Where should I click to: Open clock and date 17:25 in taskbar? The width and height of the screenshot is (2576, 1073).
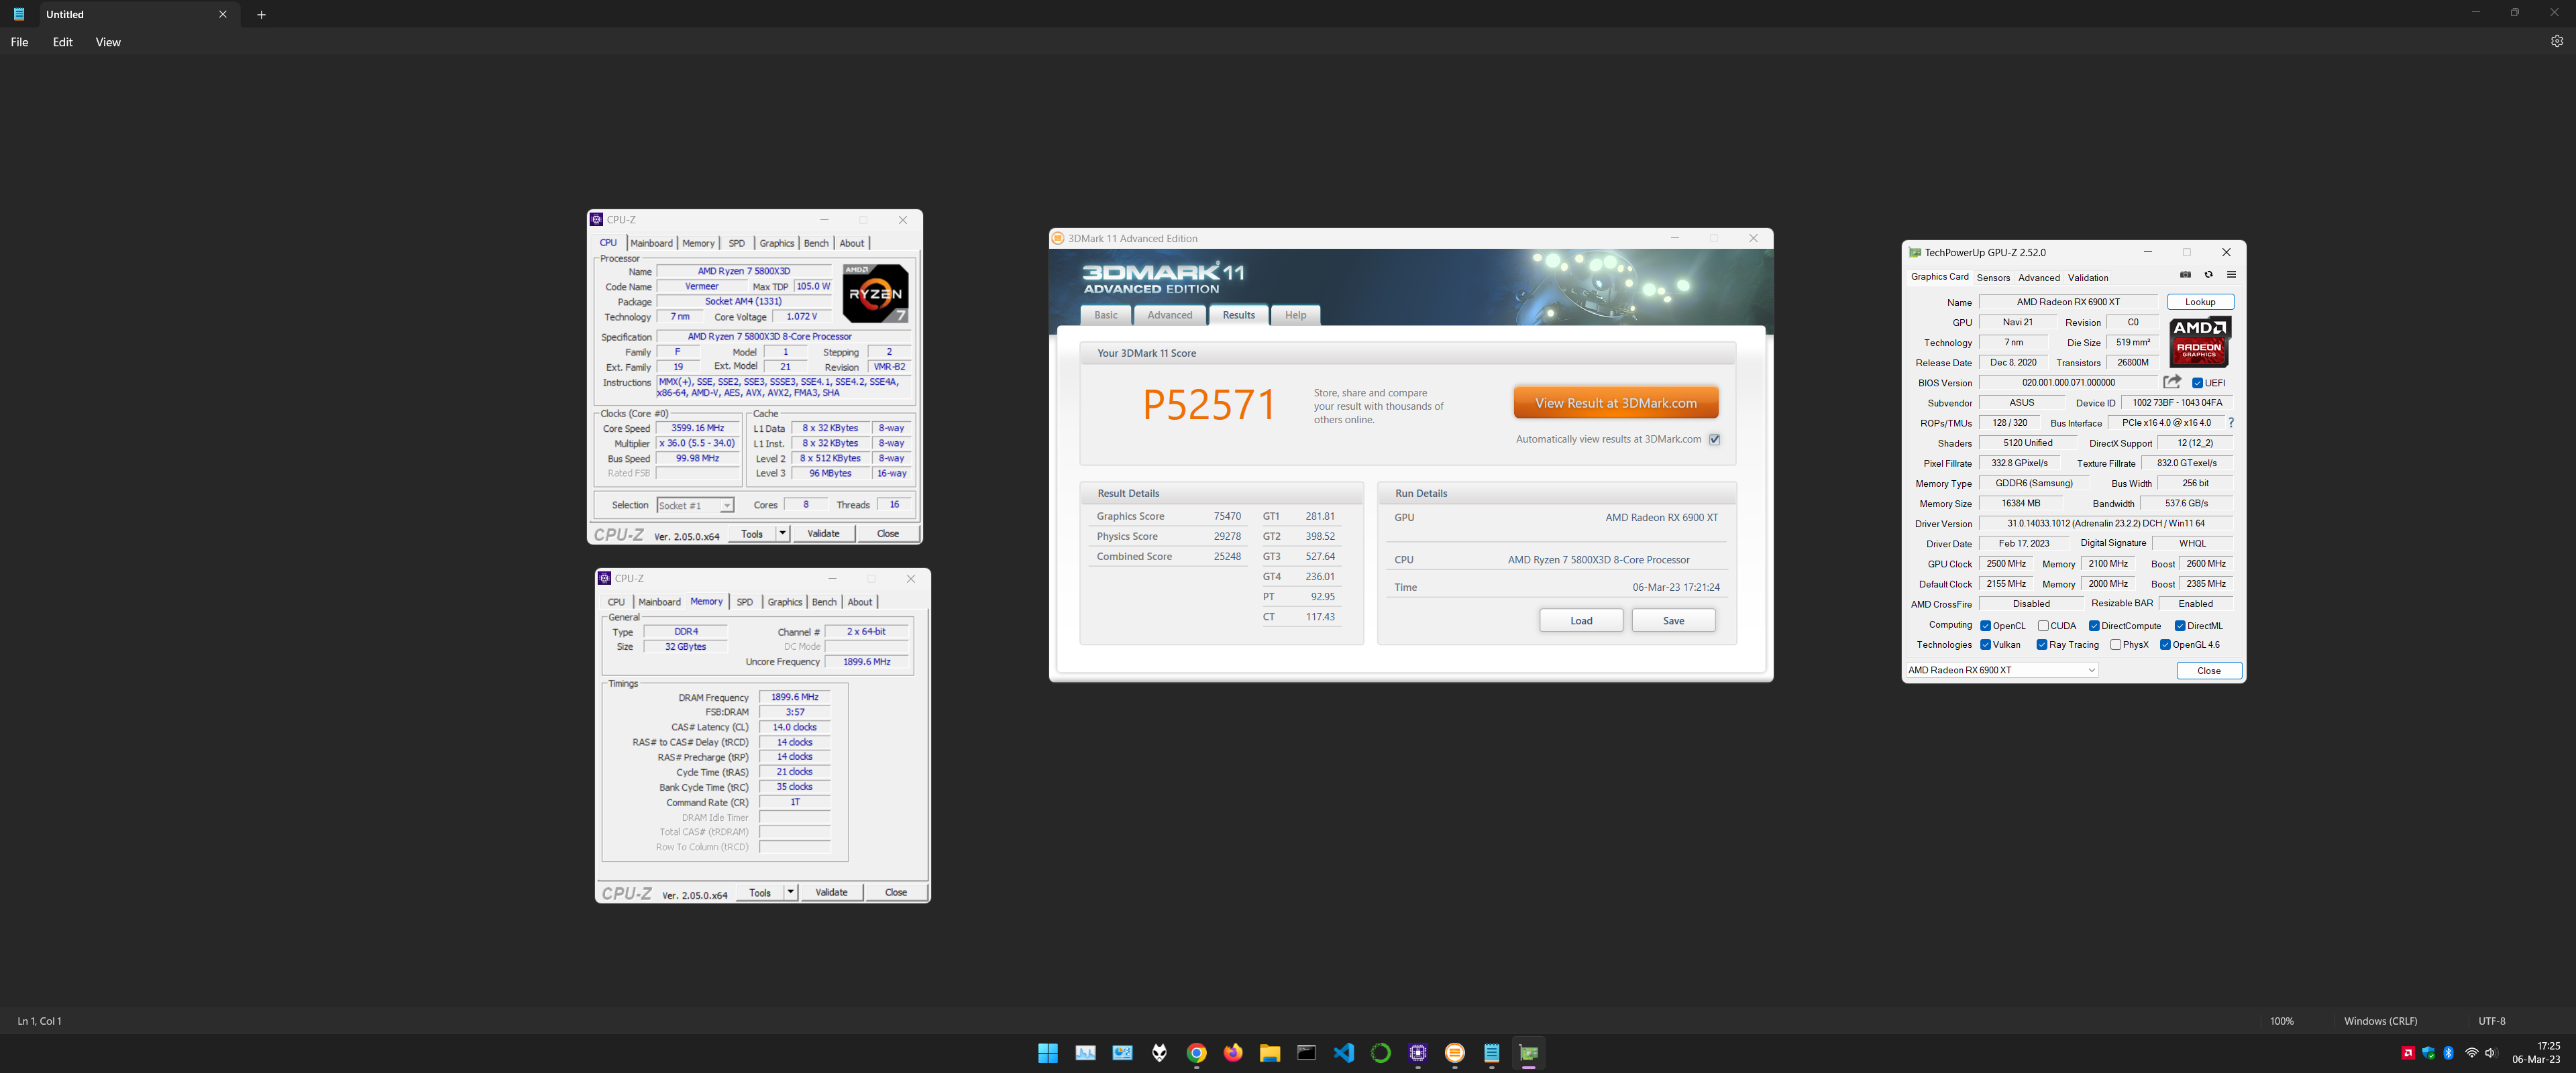pyautogui.click(x=2536, y=1052)
